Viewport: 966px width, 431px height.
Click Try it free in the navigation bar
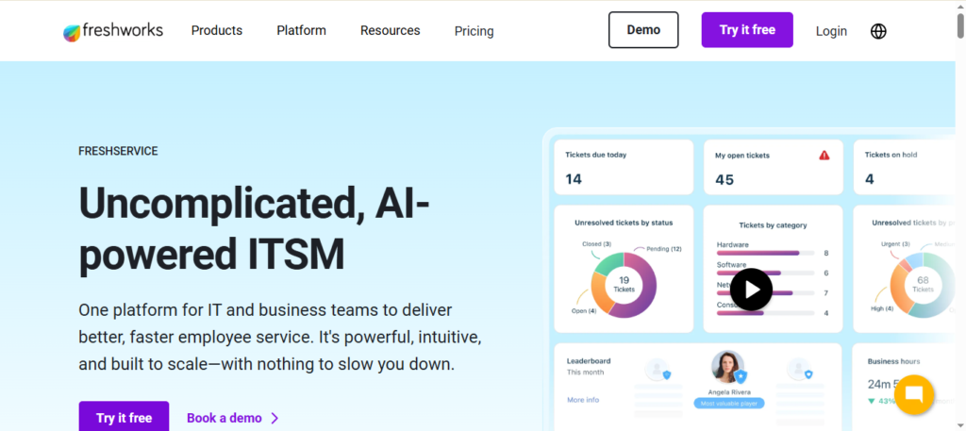coord(747,30)
